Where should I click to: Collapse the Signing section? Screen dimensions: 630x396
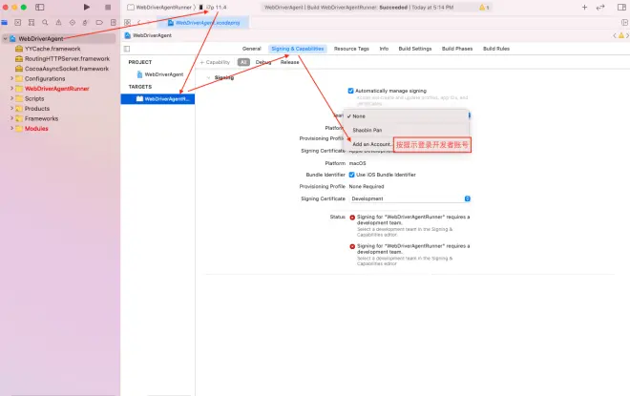coord(208,77)
